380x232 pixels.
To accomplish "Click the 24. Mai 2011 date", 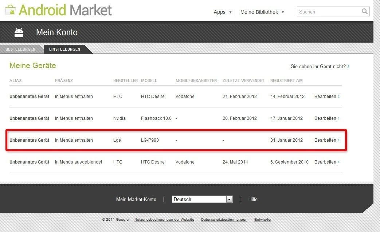I will tap(235, 162).
